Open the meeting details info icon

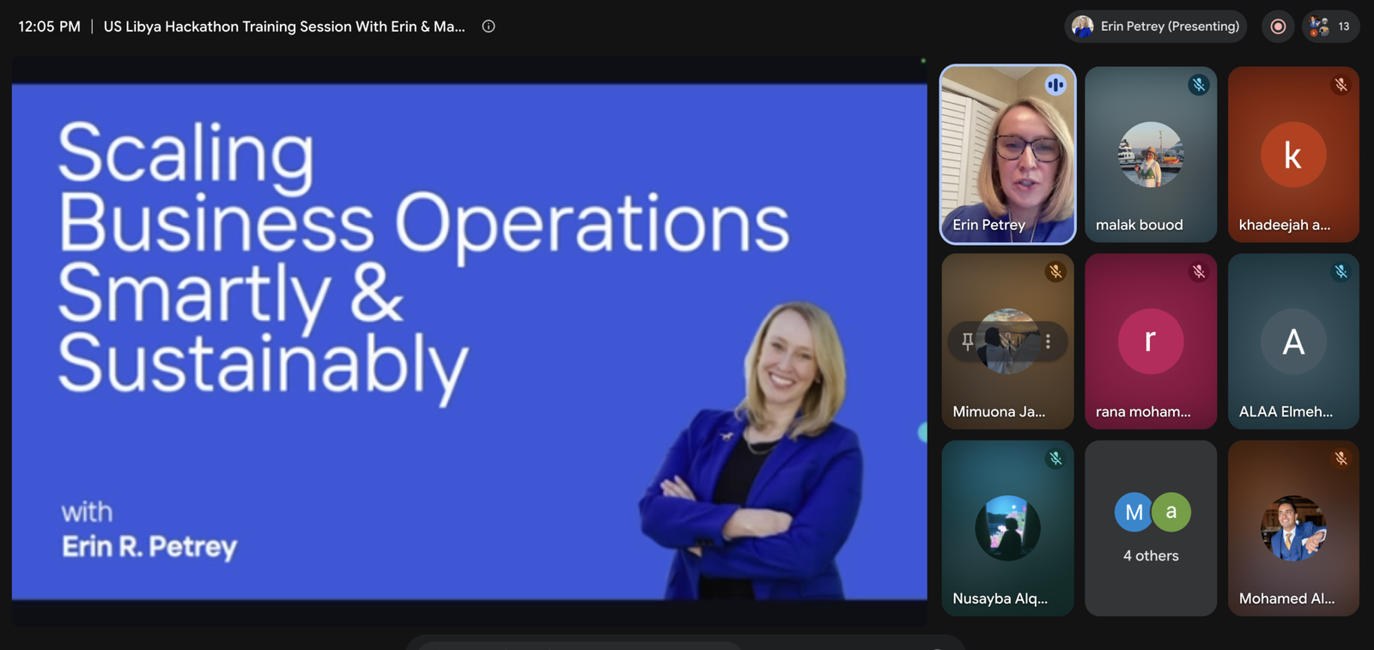489,27
